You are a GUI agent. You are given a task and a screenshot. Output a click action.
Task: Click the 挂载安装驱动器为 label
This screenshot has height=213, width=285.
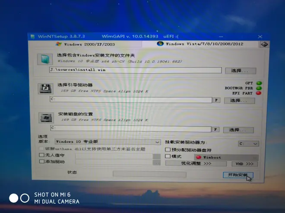click(186, 142)
